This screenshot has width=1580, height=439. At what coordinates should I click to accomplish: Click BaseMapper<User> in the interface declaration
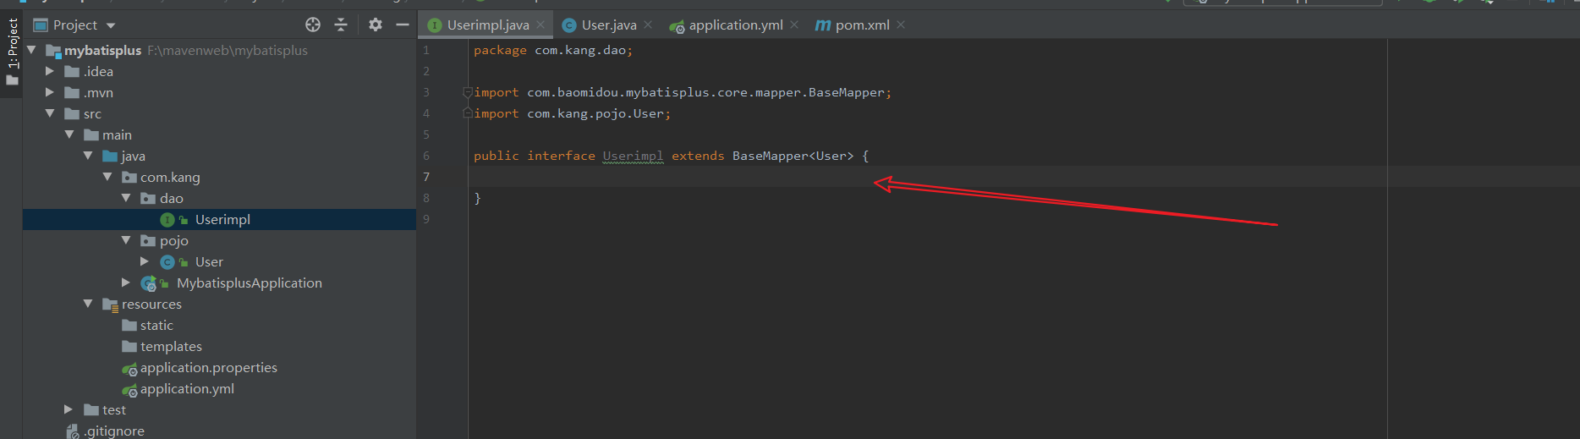tap(793, 156)
